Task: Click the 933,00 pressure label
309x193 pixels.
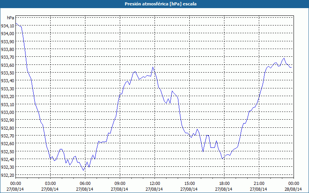Action: point(8,112)
